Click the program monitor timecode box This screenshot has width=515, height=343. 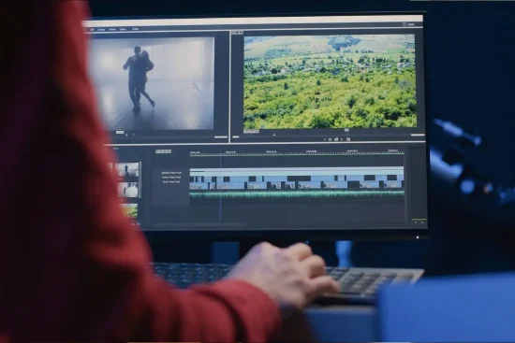tap(251, 132)
